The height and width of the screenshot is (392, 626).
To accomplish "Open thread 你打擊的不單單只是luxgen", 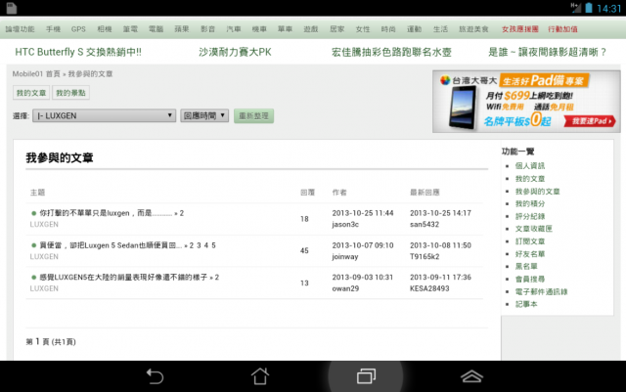I will [x=106, y=213].
